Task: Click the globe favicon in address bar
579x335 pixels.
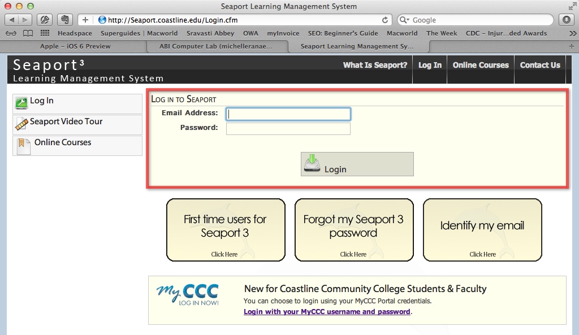Action: 102,20
